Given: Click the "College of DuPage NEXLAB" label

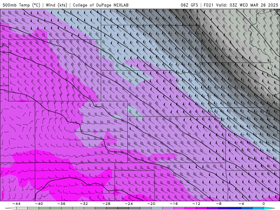Looking at the screenshot, I should 100,5.
